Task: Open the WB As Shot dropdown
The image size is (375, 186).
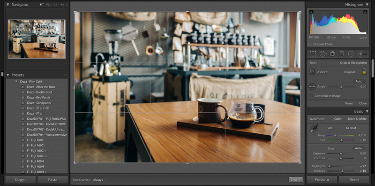Action: point(352,128)
